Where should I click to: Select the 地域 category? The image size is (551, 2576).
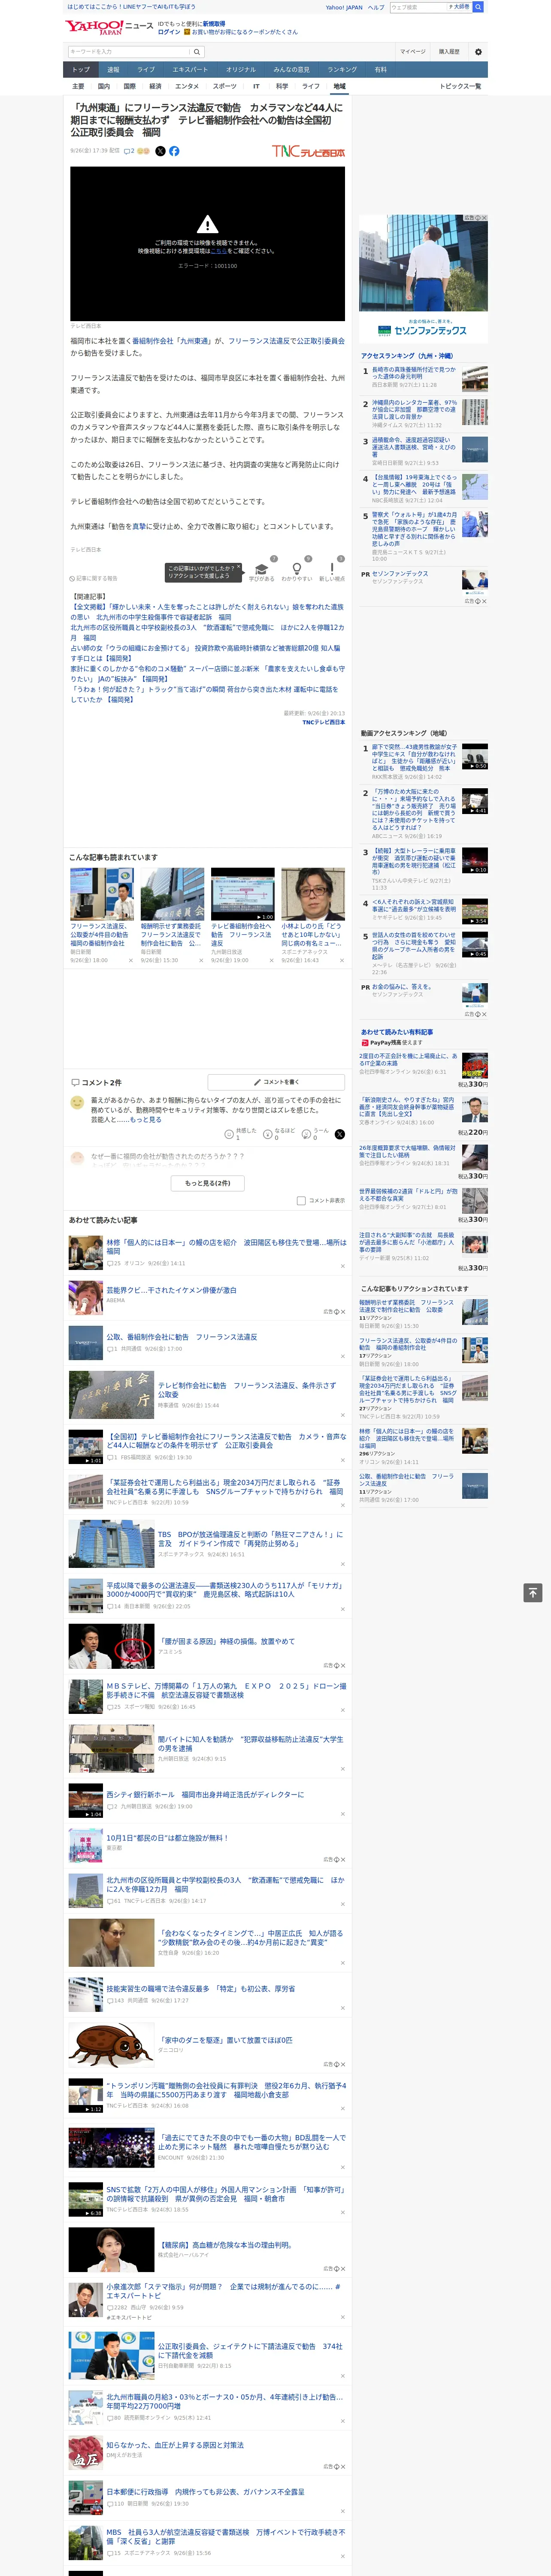[x=339, y=86]
